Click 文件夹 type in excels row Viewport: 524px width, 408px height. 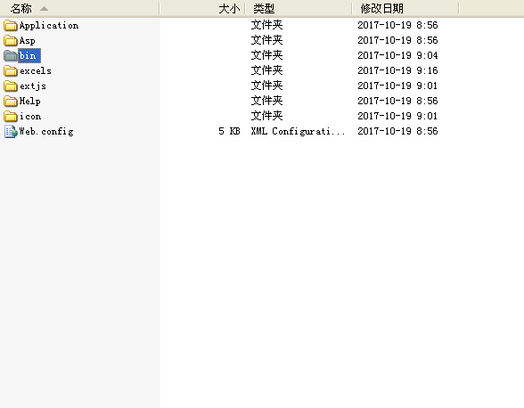[267, 70]
